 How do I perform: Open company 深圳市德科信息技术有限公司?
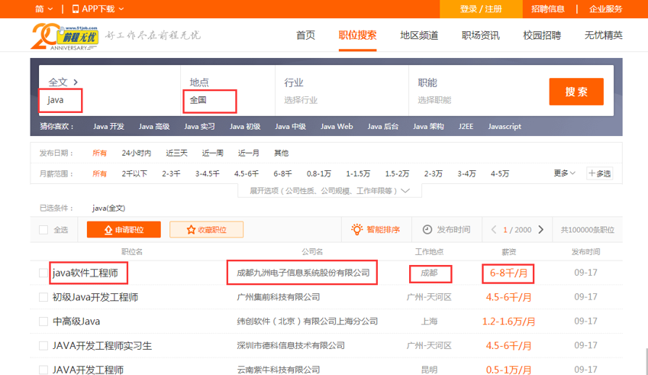[291, 346]
